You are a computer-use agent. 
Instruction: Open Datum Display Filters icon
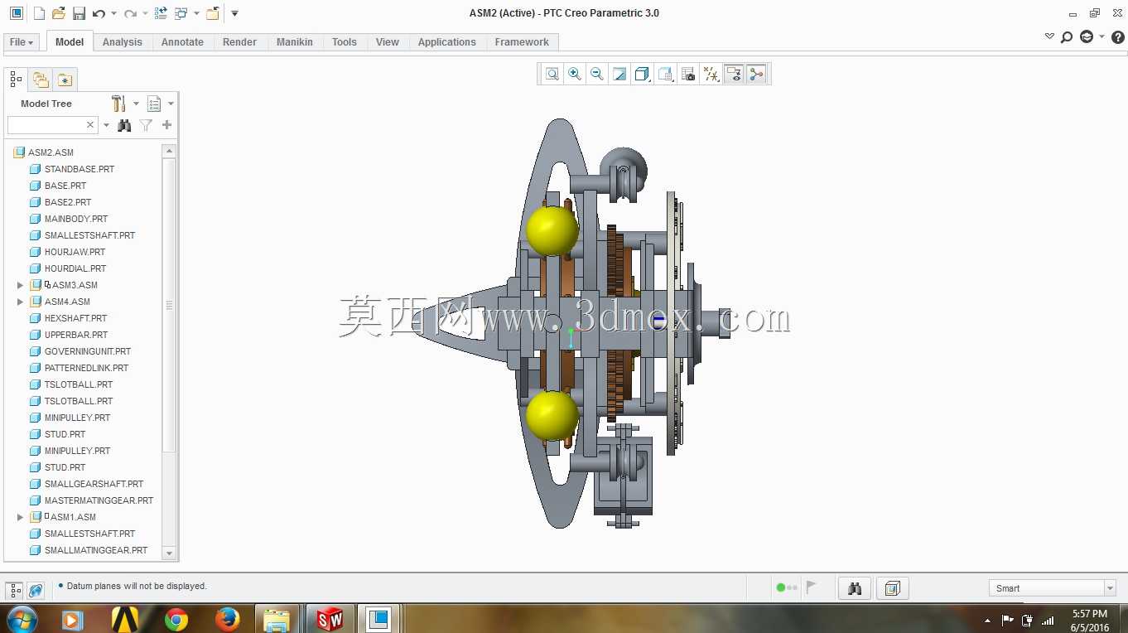711,74
